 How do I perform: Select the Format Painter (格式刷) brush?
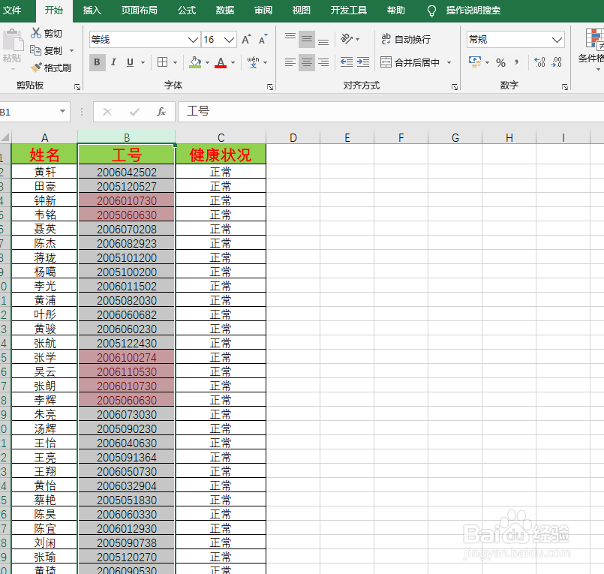click(x=36, y=68)
